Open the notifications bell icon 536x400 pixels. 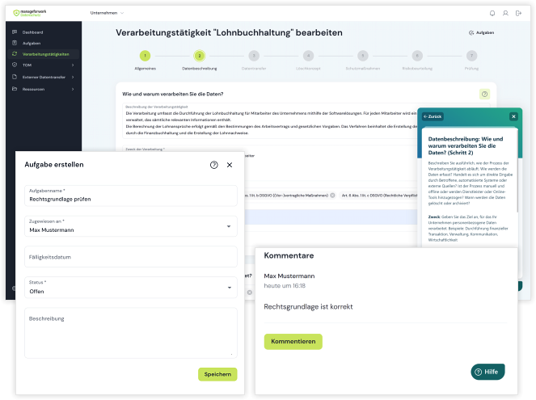pyautogui.click(x=493, y=13)
